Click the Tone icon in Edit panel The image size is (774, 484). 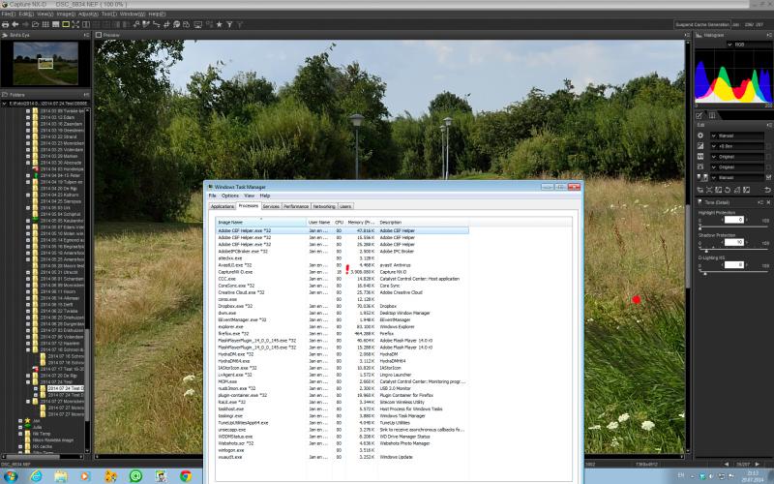point(701,177)
